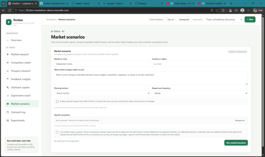This screenshot has height=157, width=265.
Task: Enable automatic repeat scans checkbox
Action: (x=57, y=101)
